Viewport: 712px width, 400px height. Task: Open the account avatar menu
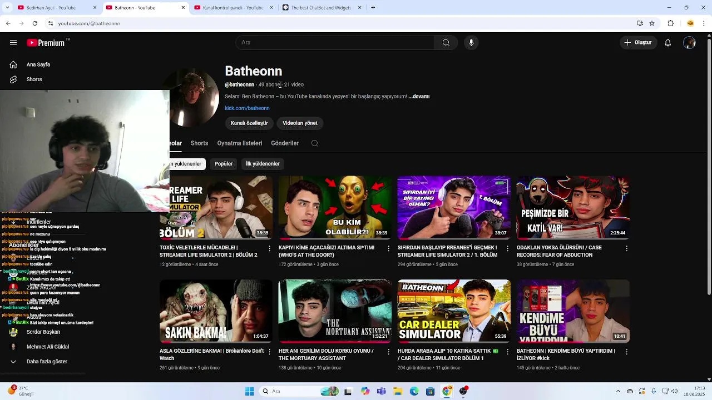tap(689, 43)
